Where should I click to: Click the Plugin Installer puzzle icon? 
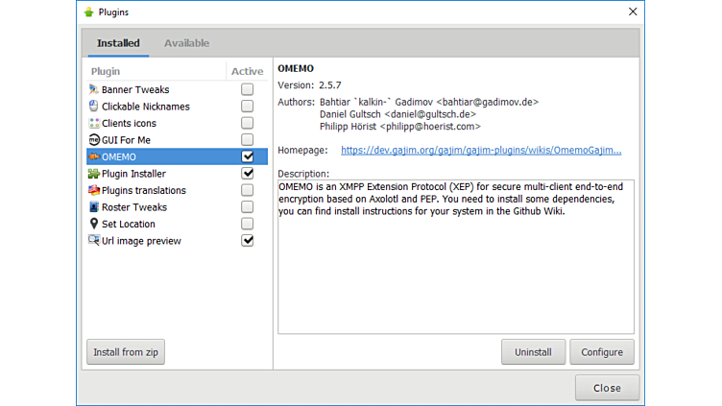point(93,174)
